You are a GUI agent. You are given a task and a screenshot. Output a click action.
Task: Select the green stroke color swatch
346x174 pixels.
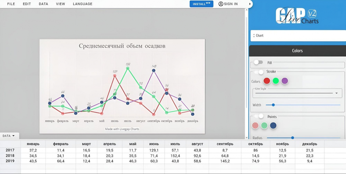276,81
